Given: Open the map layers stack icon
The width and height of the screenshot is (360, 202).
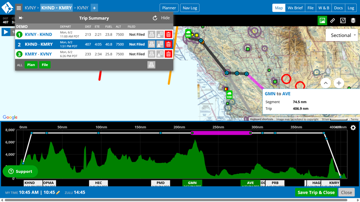Looking at the screenshot, I should coord(353,20).
